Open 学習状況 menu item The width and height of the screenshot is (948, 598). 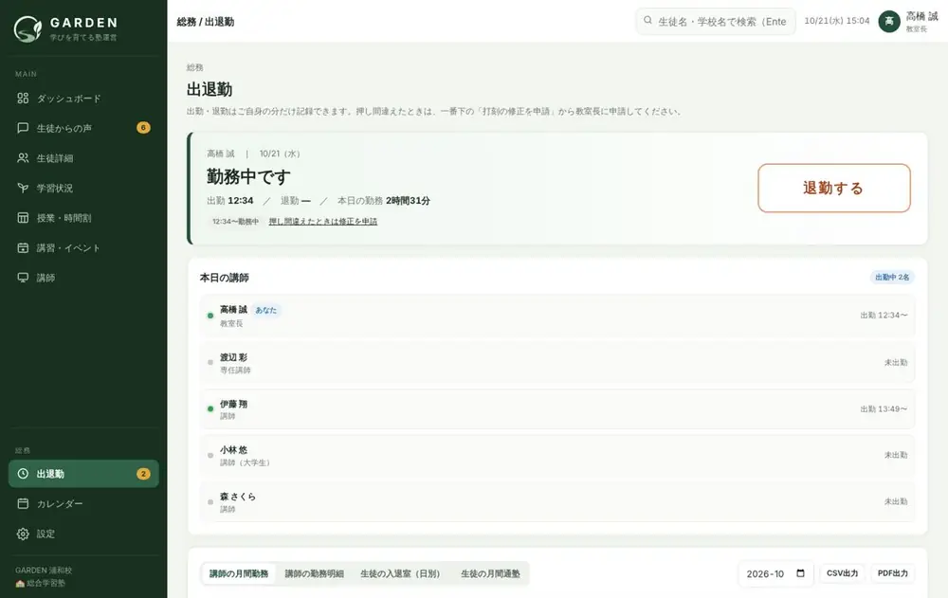point(83,188)
